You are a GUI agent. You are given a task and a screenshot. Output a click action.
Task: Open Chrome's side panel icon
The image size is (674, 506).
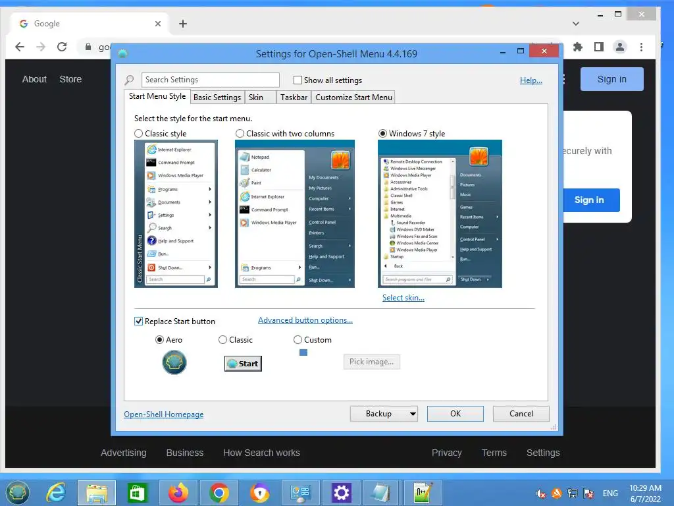(x=599, y=47)
